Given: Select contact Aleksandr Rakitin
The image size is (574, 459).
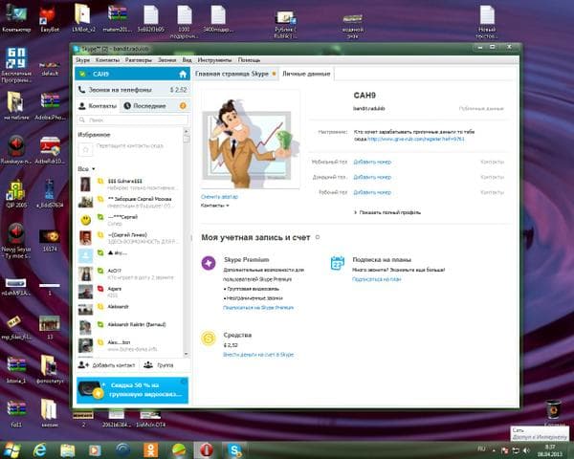Looking at the screenshot, I should point(130,328).
